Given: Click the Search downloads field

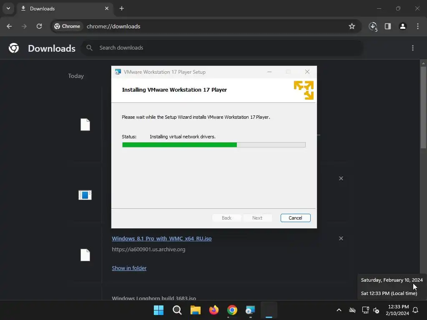Looking at the screenshot, I should pos(222,48).
